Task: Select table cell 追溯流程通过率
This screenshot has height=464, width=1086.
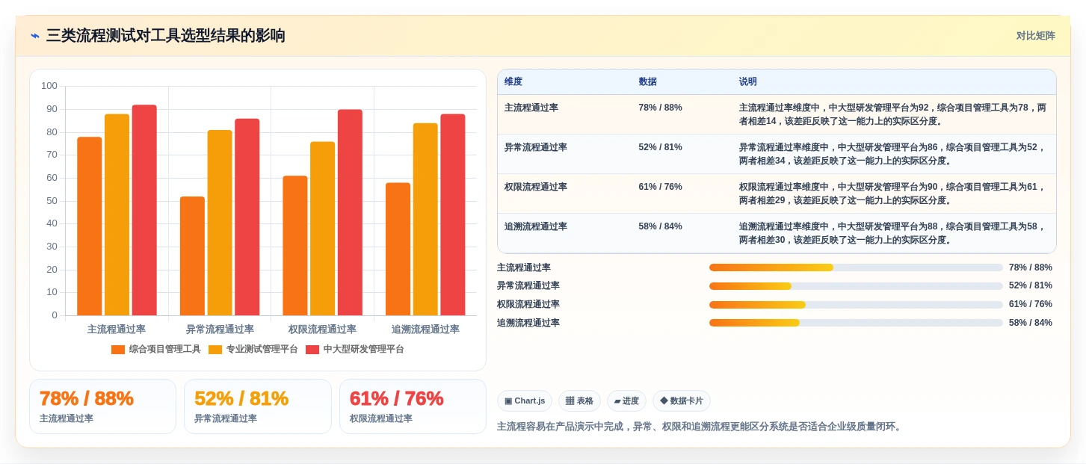Action: 536,226
